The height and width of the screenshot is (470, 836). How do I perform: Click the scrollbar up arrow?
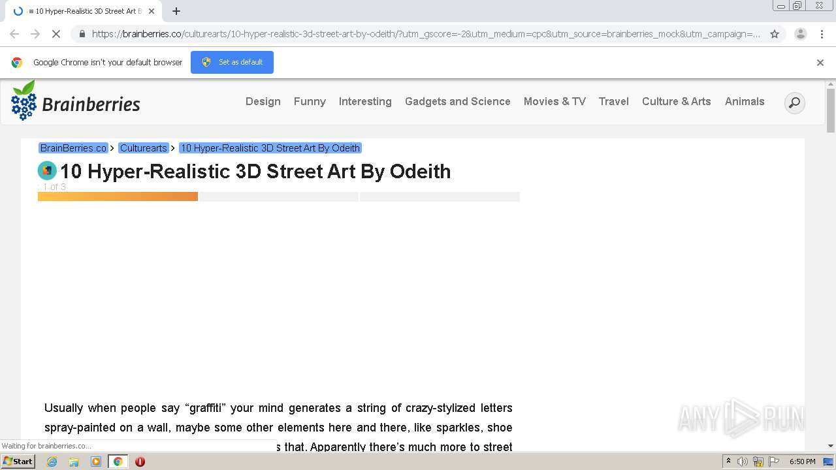click(831, 84)
